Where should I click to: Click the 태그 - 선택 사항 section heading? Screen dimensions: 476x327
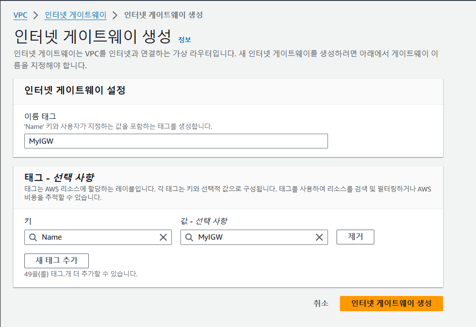coord(59,177)
